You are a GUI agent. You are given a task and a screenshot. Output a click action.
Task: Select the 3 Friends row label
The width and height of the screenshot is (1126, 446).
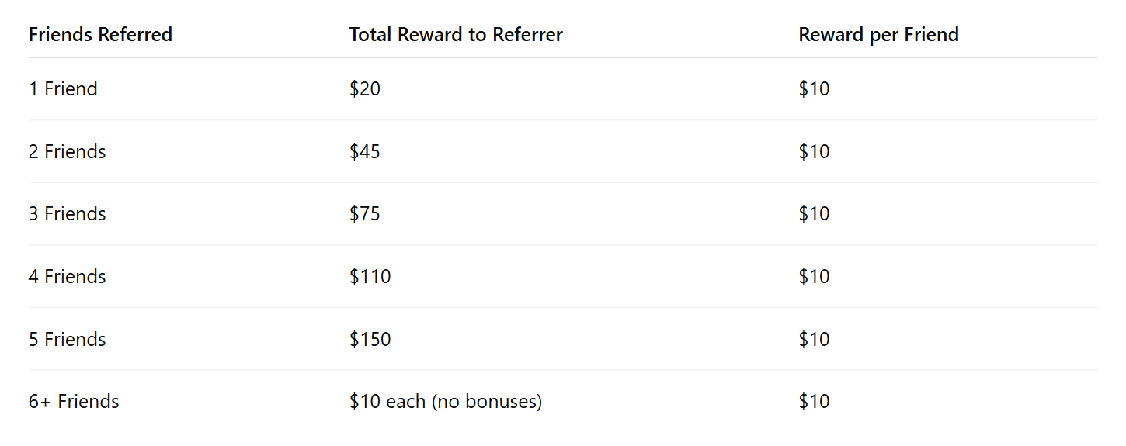tap(67, 214)
